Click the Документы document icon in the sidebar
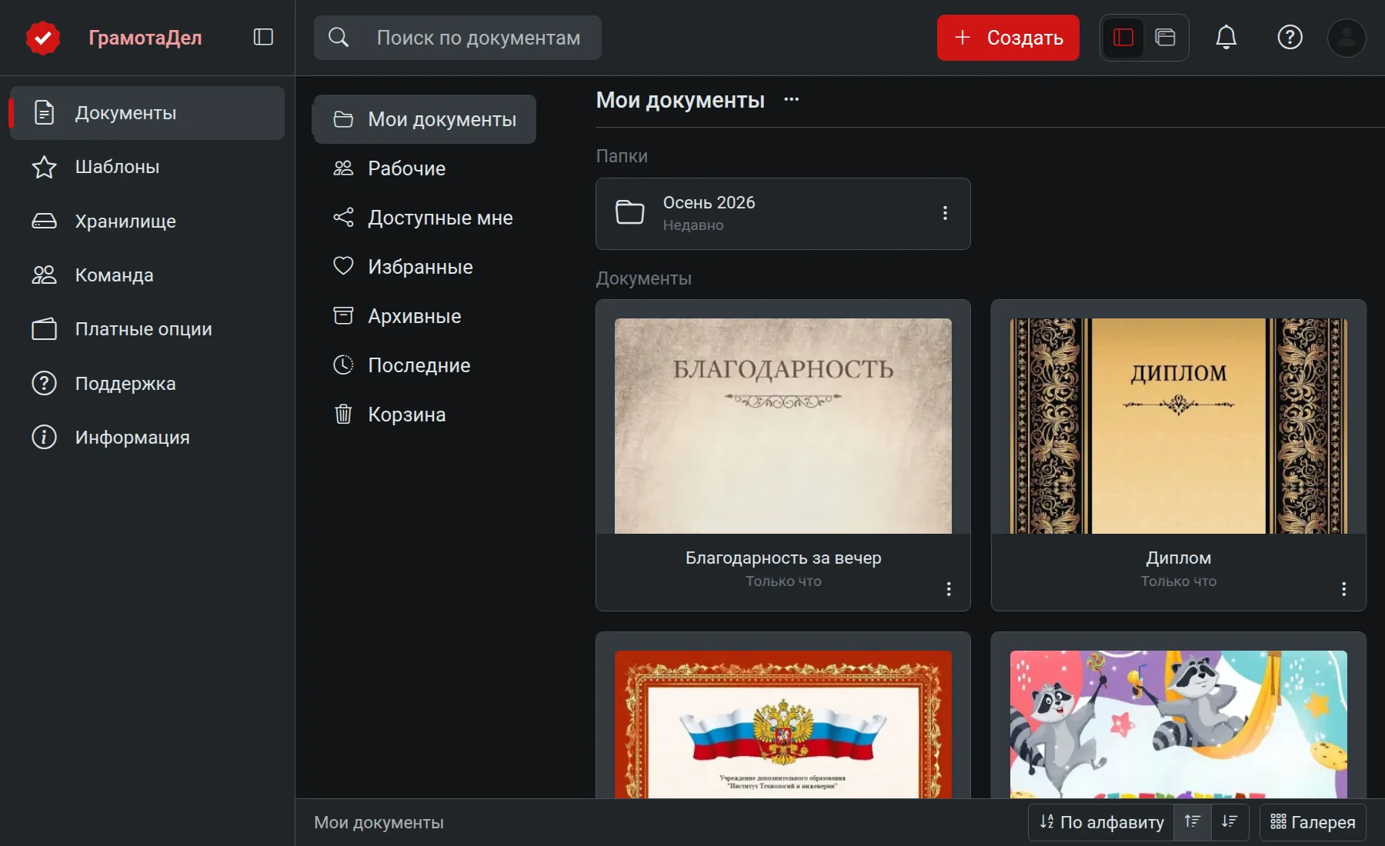1385x846 pixels. (44, 113)
